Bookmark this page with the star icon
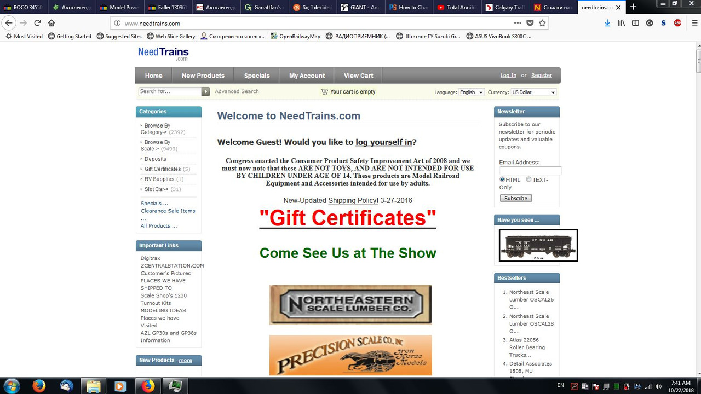Screen dimensions: 701x394 [x=542, y=23]
